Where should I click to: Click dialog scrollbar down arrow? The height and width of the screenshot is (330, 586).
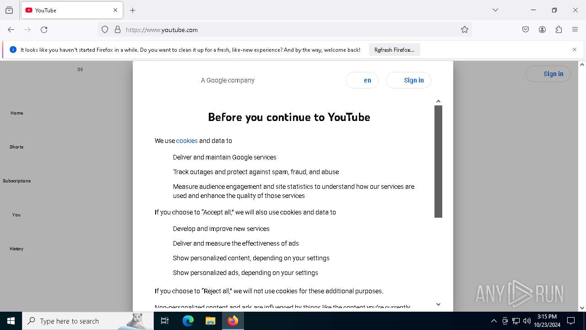click(x=438, y=304)
